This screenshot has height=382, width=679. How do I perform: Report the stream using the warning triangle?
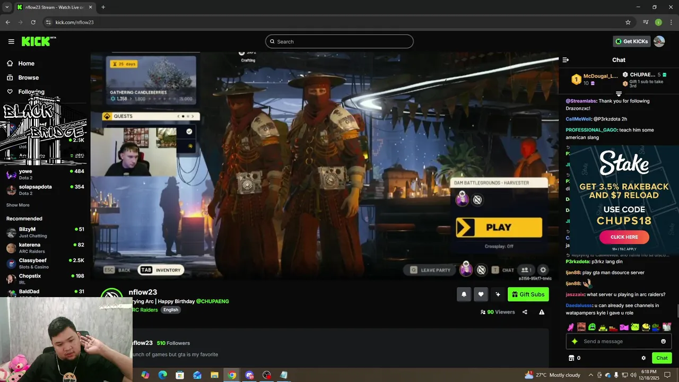(542, 312)
